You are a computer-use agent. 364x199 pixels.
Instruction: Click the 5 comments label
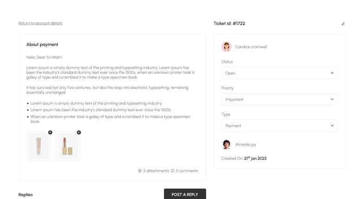click(187, 171)
